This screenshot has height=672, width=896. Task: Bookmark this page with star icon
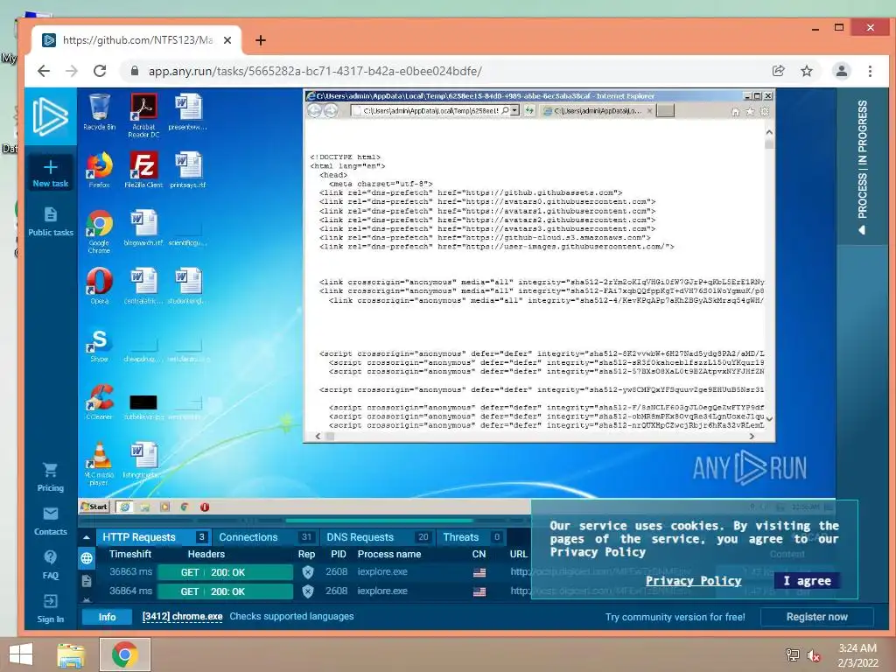click(x=806, y=71)
